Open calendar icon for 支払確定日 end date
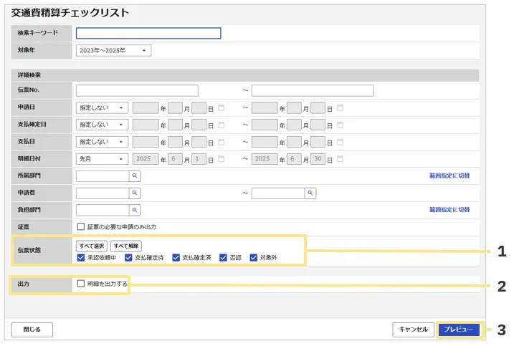This screenshot has height=346, width=514. pos(340,125)
